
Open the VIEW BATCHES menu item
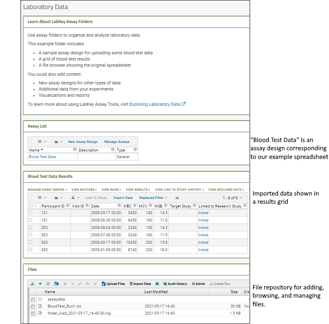pos(84,190)
